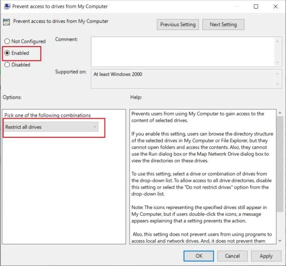Click the Cancel button

232,256
